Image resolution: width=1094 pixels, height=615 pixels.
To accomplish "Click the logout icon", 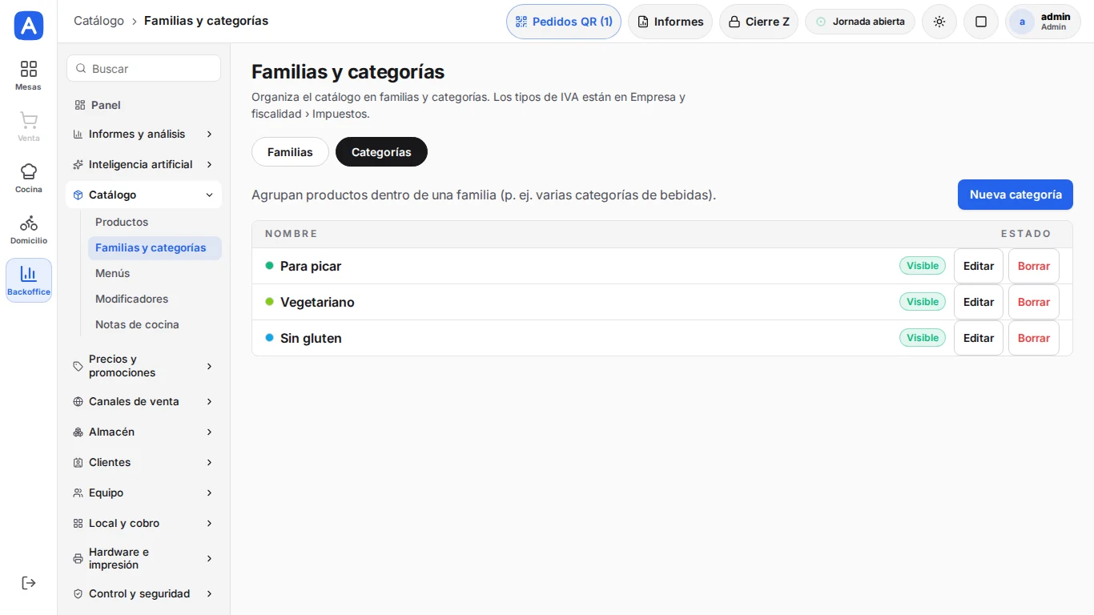I will pos(29,583).
